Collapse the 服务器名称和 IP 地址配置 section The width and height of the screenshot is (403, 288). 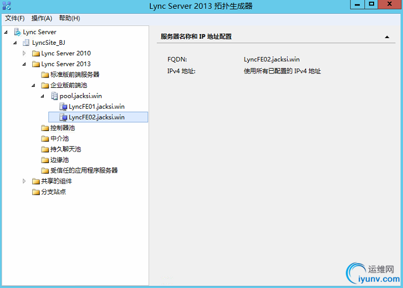pyautogui.click(x=387, y=37)
